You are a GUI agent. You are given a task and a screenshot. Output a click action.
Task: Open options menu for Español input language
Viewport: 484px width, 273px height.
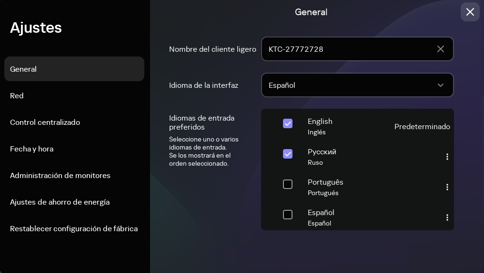(x=447, y=217)
